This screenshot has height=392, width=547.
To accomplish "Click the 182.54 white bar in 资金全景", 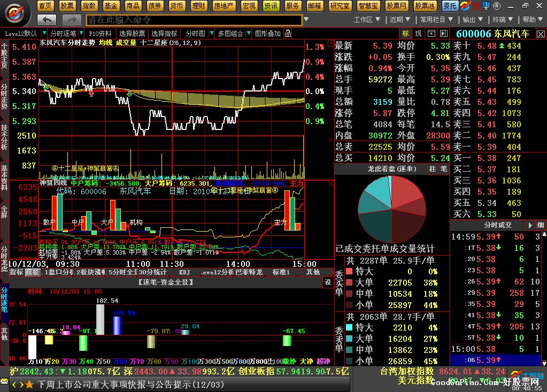I will [x=100, y=319].
